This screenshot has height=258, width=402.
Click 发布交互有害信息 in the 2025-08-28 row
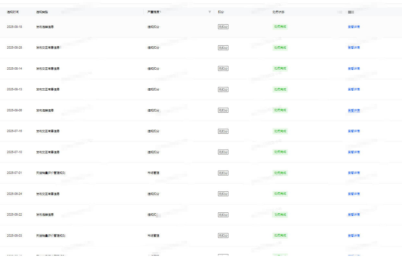[x=48, y=48]
